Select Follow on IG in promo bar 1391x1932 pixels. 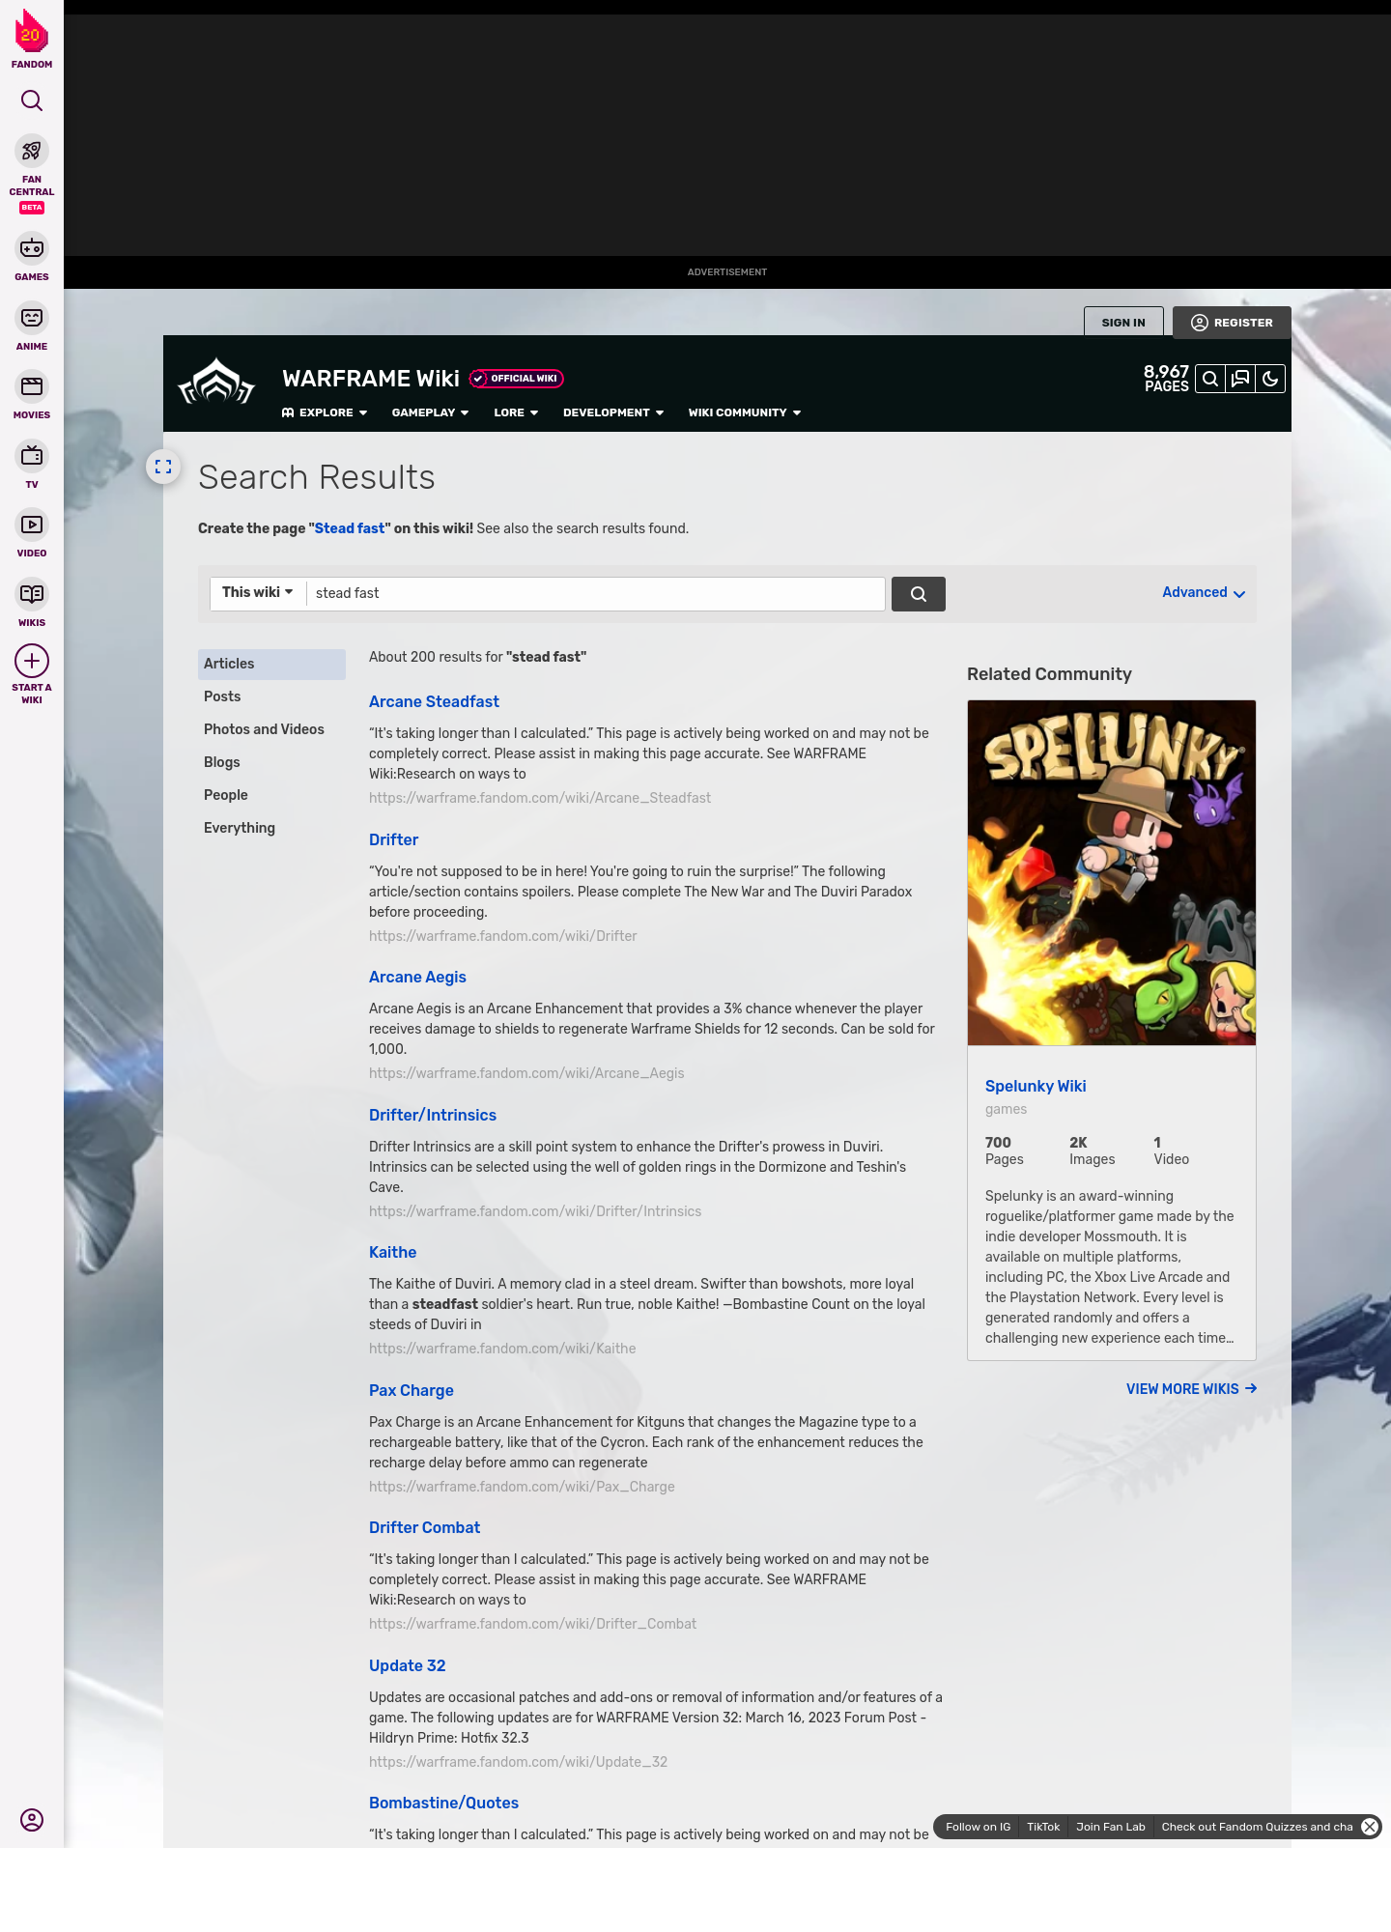[x=978, y=1827]
